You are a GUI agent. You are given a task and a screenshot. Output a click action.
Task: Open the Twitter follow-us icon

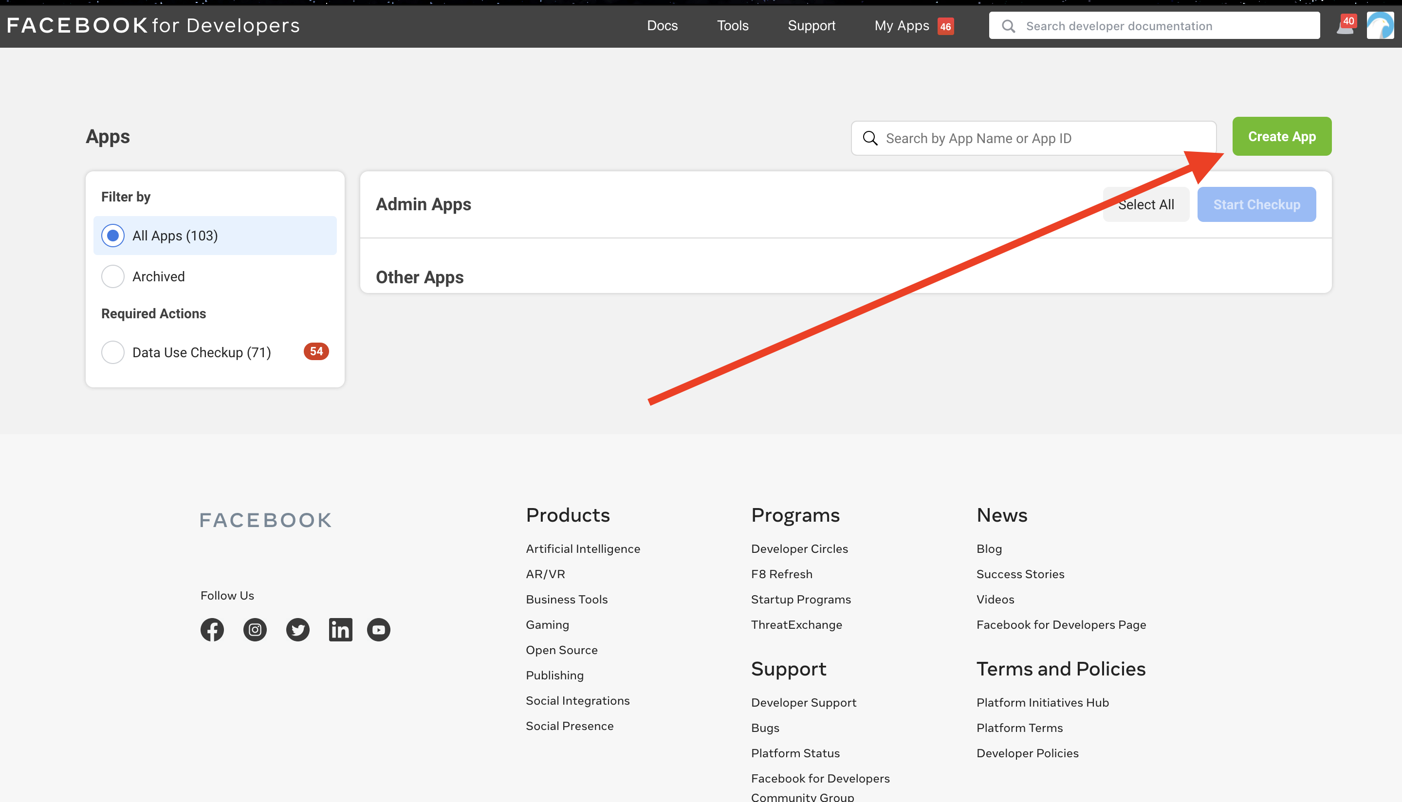coord(297,630)
